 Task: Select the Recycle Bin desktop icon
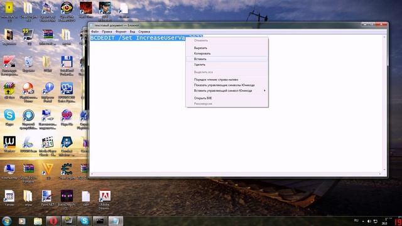(28, 64)
